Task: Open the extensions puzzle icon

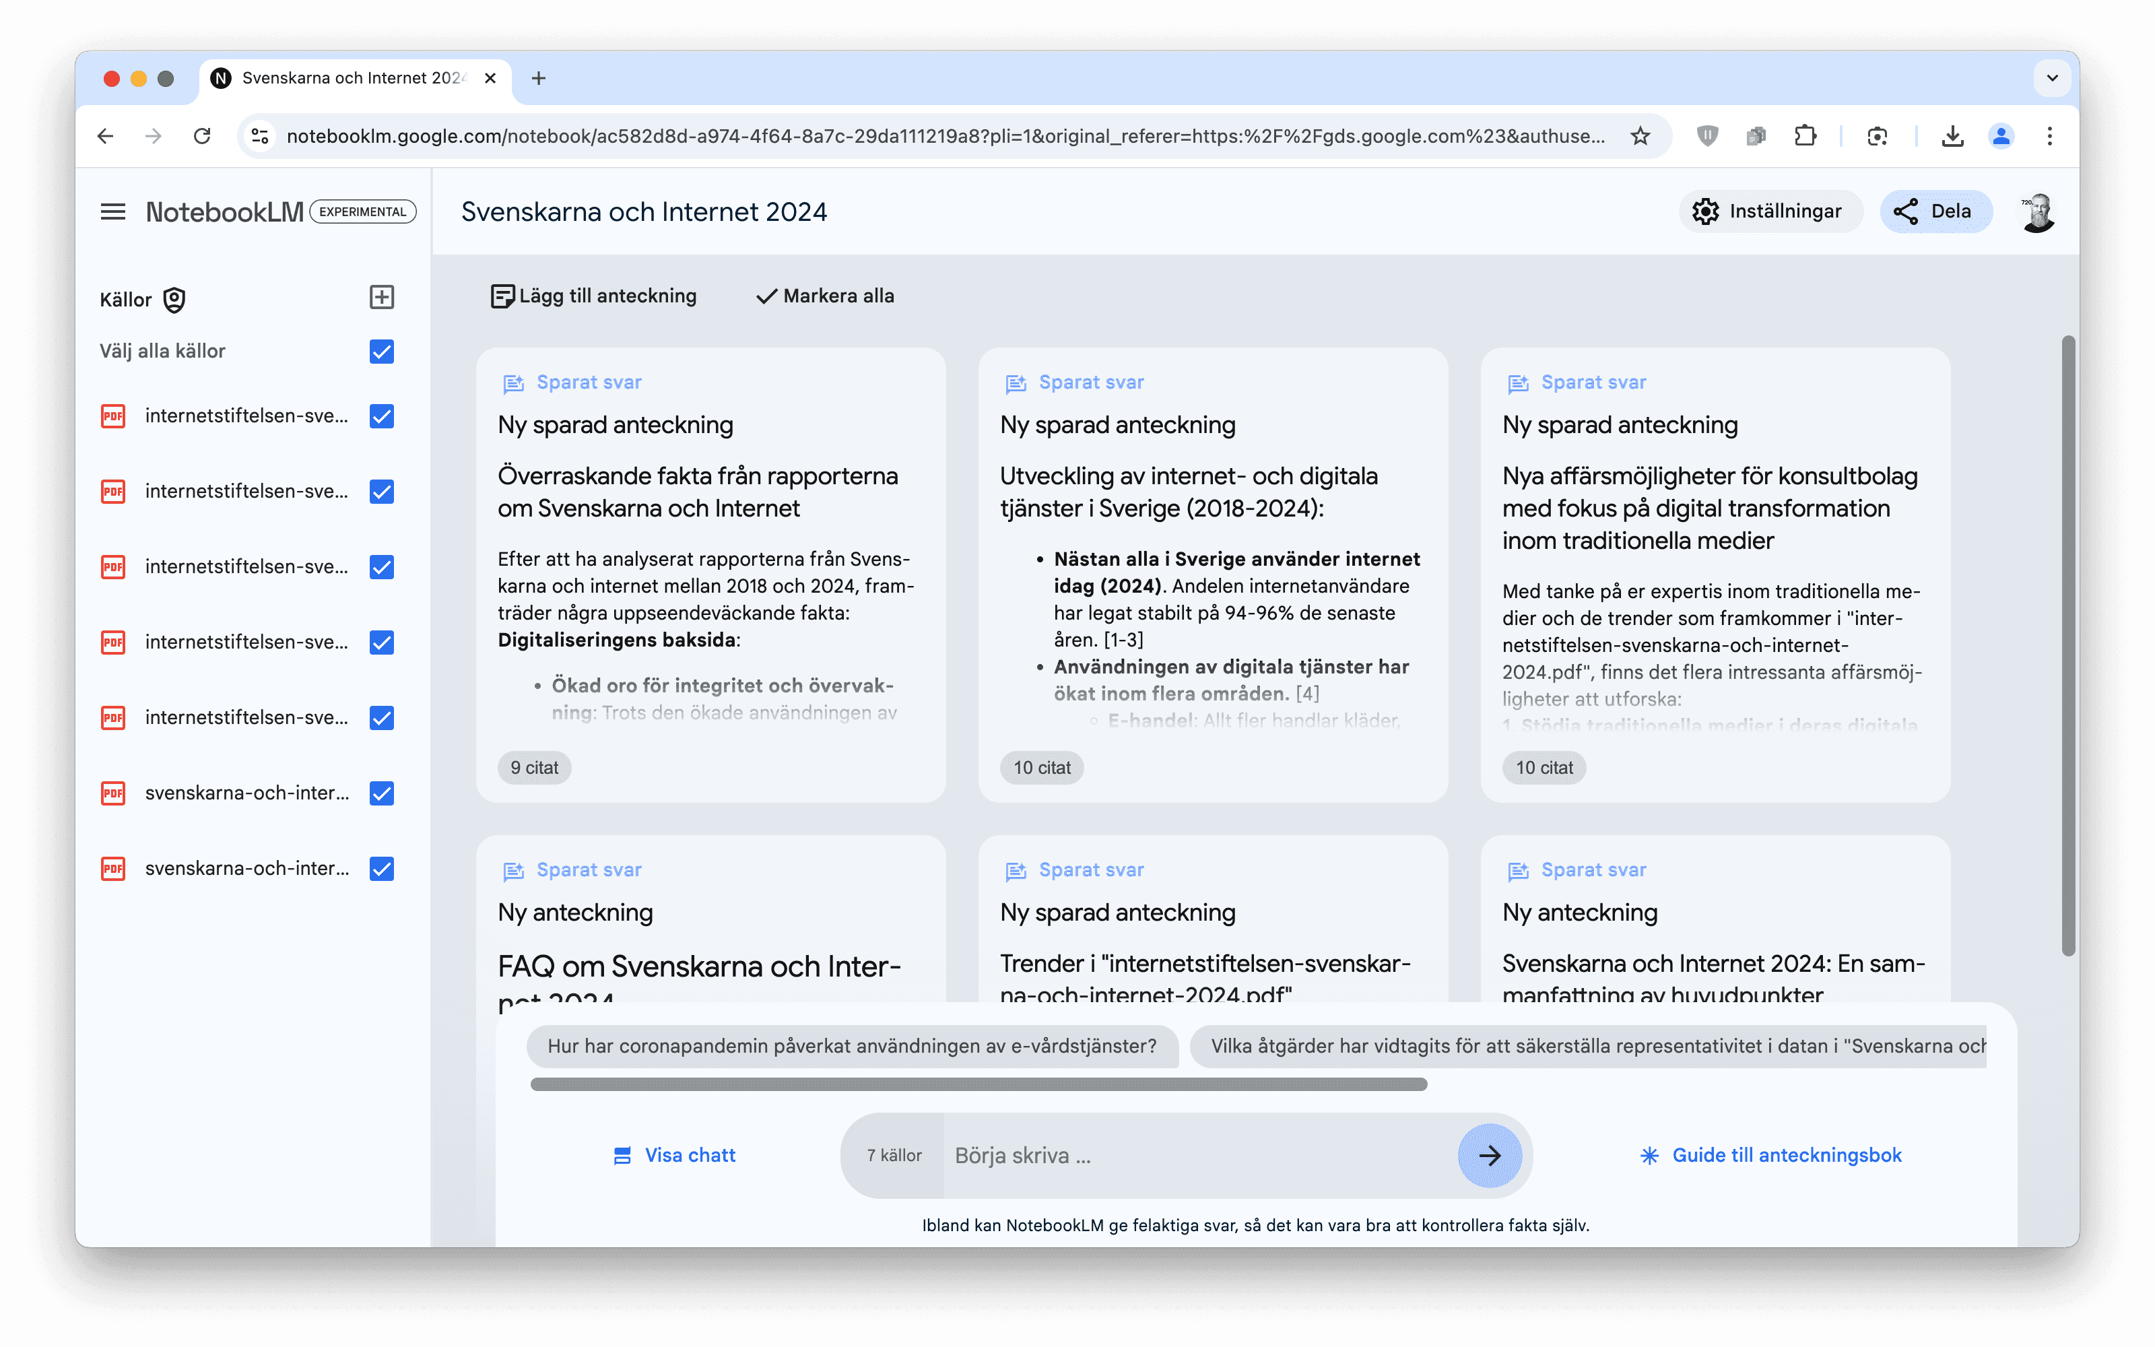Action: tap(1804, 135)
